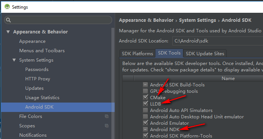The image size is (263, 139).
Task: Uncheck the LLDB checkbox
Action: tap(146, 104)
